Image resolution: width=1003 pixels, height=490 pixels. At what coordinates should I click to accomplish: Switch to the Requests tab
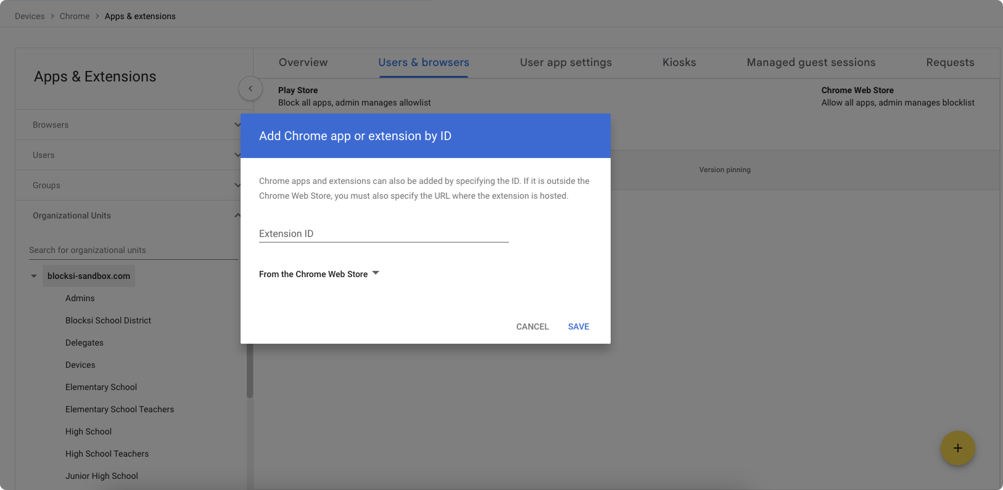950,62
